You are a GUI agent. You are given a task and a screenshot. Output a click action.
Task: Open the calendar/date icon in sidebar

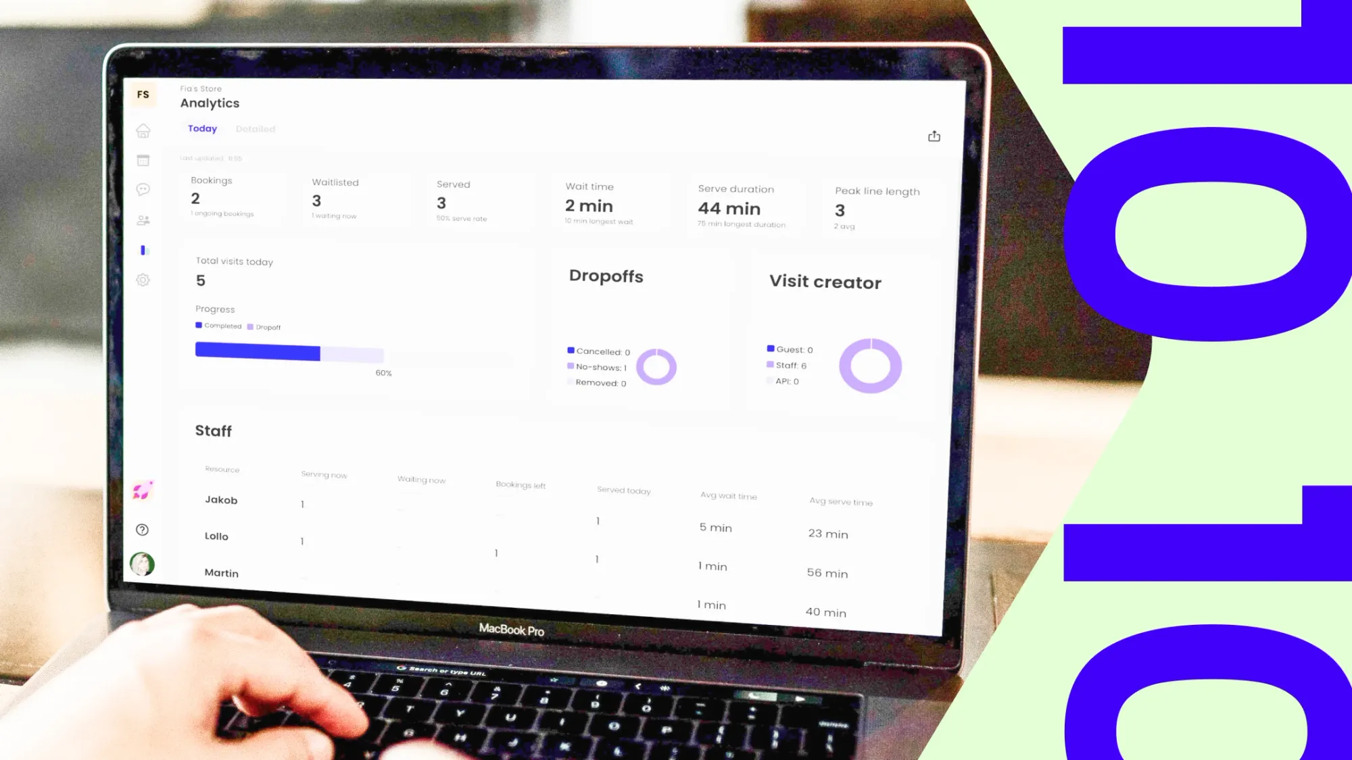coord(142,161)
